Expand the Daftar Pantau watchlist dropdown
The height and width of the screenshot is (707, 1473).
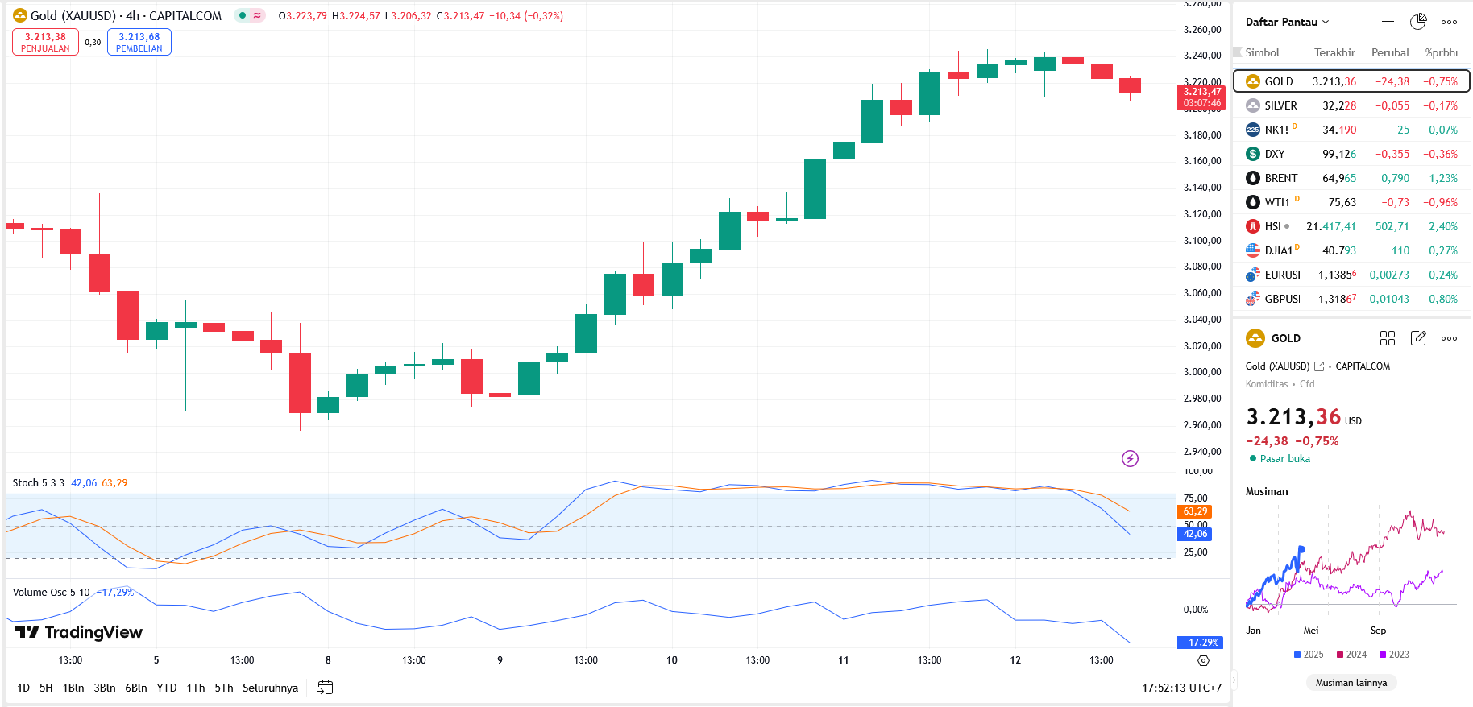[x=1287, y=22]
